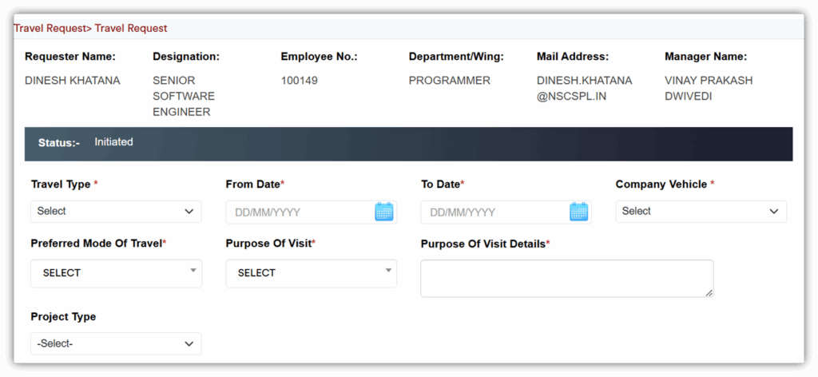The height and width of the screenshot is (377, 818).
Task: Click the Purpose Of Visit Details text area
Action: pyautogui.click(x=566, y=278)
